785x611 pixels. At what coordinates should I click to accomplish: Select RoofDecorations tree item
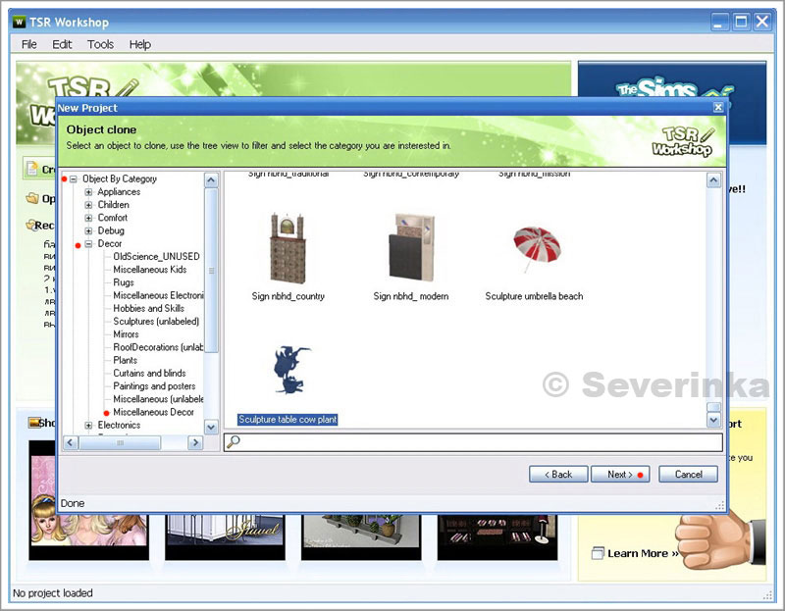[158, 348]
